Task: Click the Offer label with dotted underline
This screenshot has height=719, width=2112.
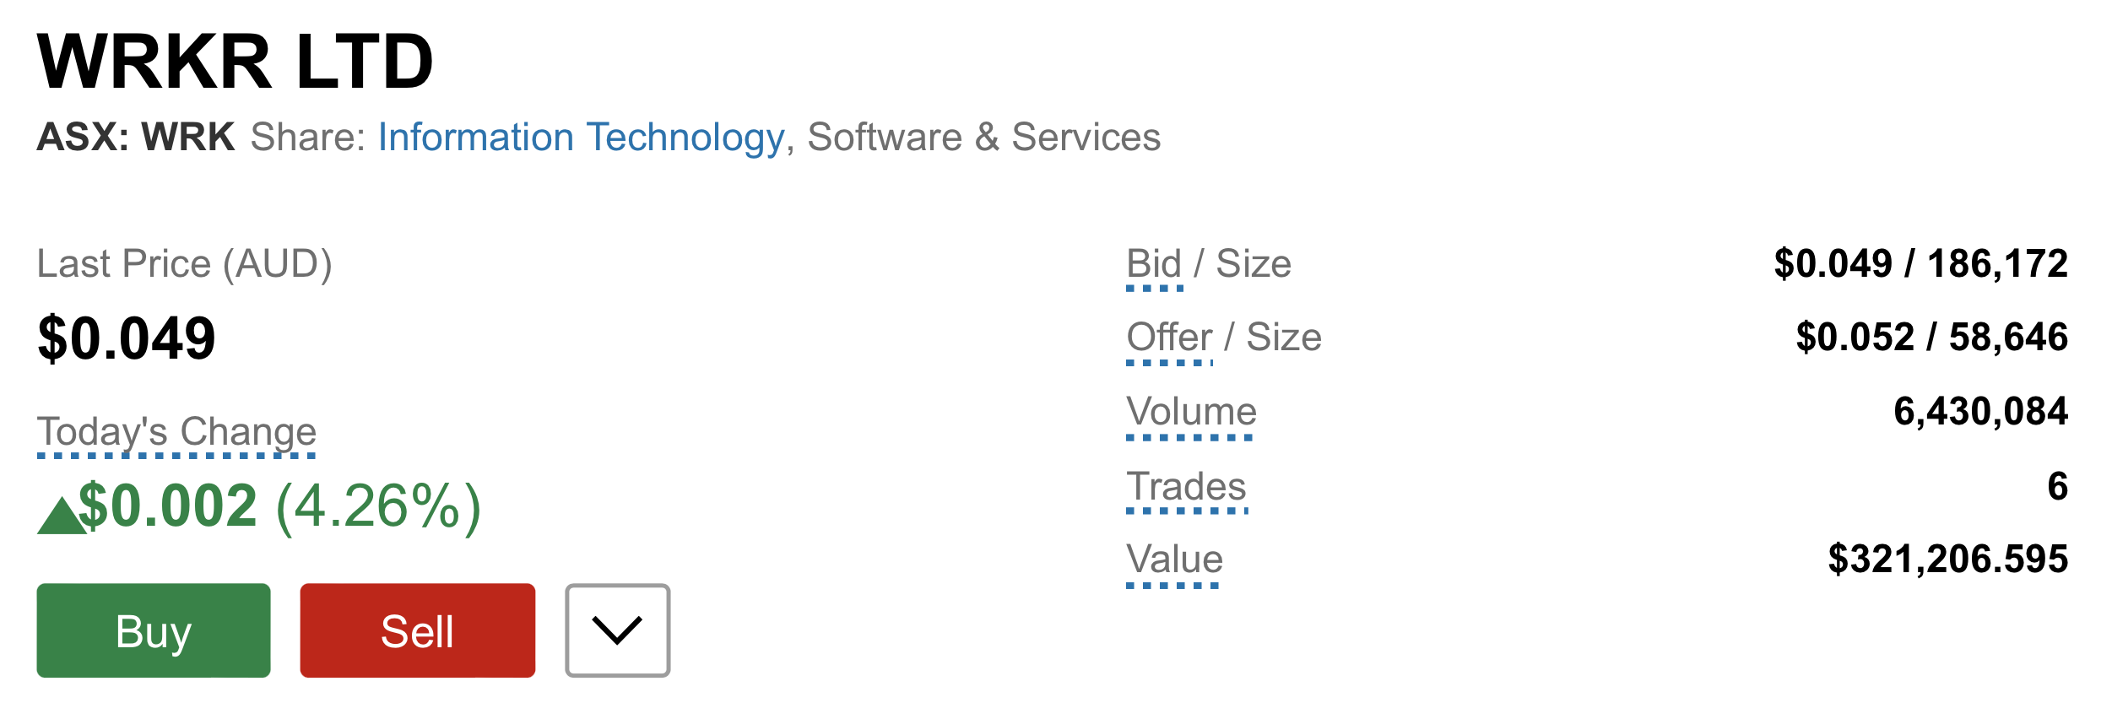Action: (x=1169, y=339)
